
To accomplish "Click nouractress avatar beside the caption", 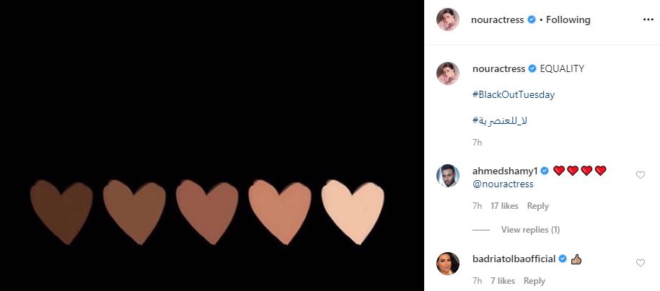I will [448, 73].
